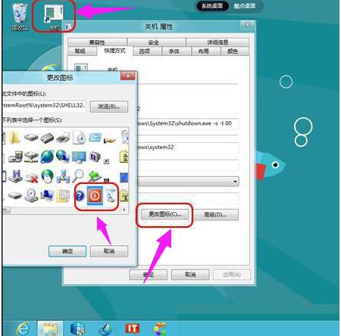Open Internet Explorer from the taskbar

pos(23,328)
